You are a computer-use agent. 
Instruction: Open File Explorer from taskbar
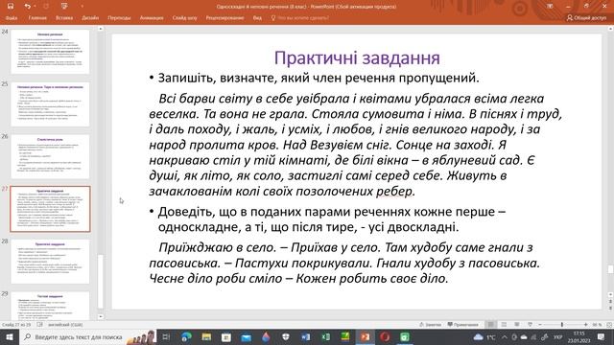pyautogui.click(x=206, y=336)
